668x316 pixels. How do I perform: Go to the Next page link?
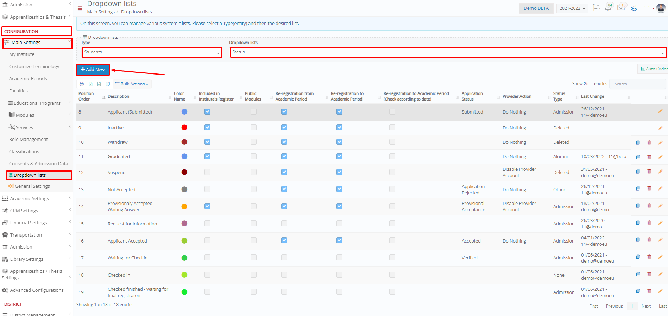(x=646, y=306)
